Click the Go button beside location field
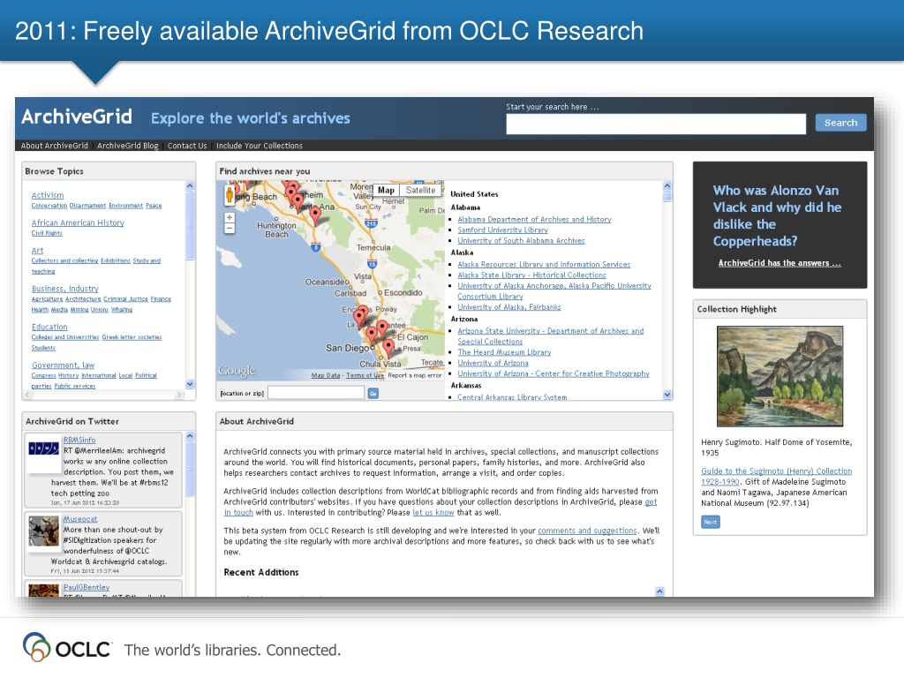904x678 pixels. (373, 393)
